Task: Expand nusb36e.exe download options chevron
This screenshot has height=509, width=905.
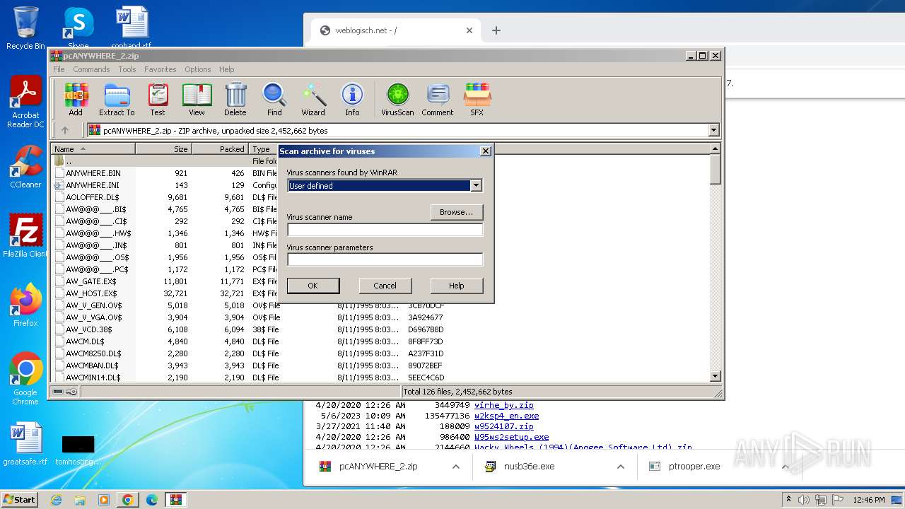Action: point(621,467)
